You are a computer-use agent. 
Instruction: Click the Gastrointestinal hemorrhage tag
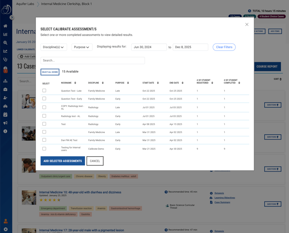pyautogui.click(x=126, y=208)
